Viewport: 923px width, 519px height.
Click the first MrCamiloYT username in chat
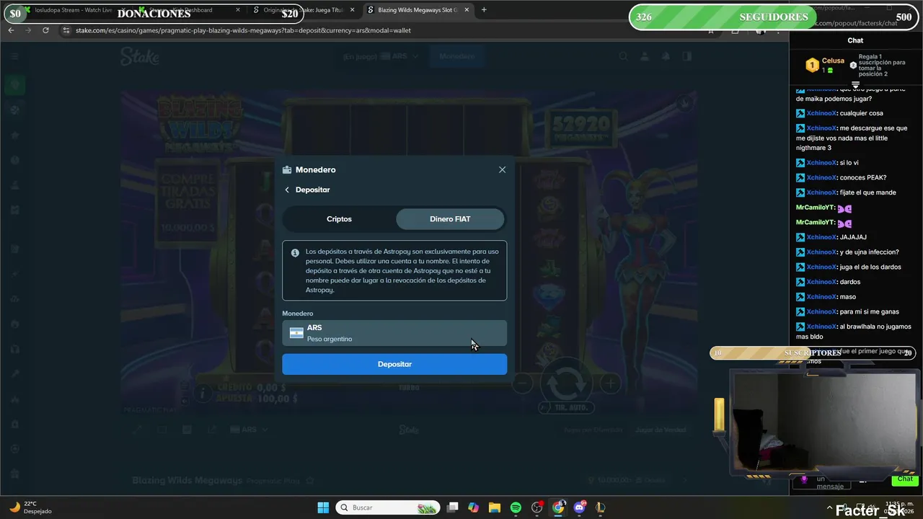(815, 208)
